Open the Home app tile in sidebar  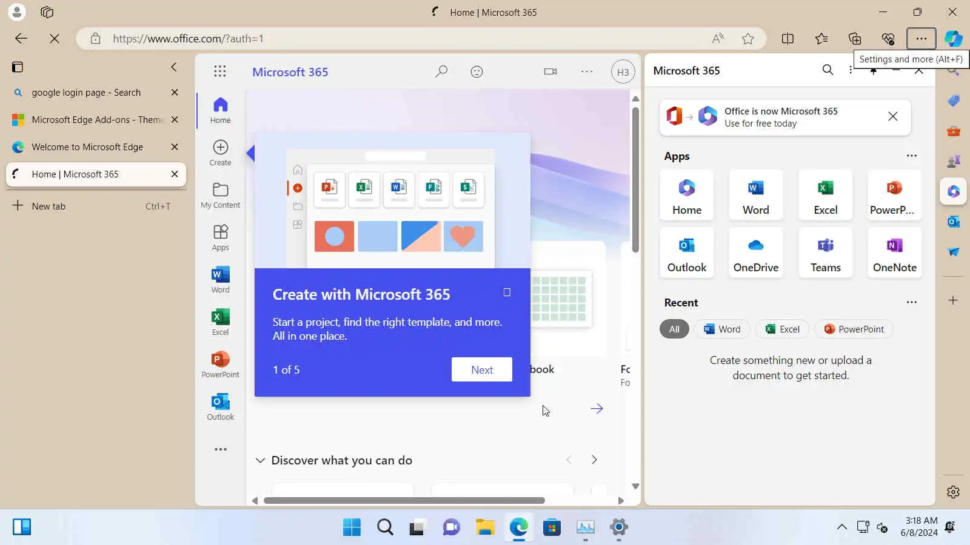pos(687,196)
